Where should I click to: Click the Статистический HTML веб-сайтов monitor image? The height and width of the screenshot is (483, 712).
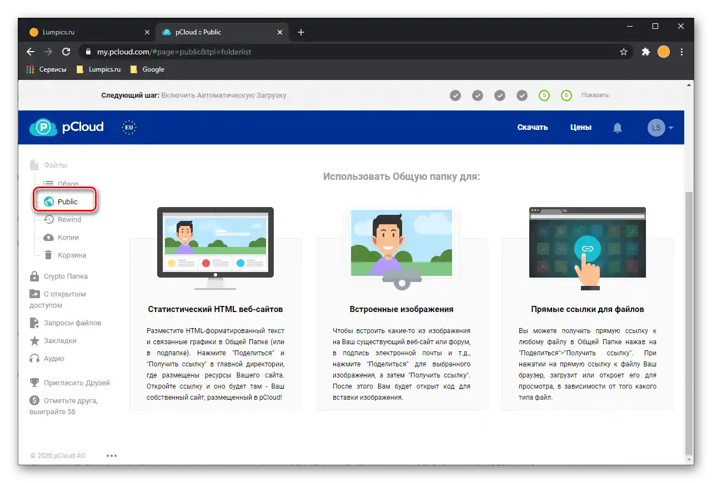tap(215, 248)
